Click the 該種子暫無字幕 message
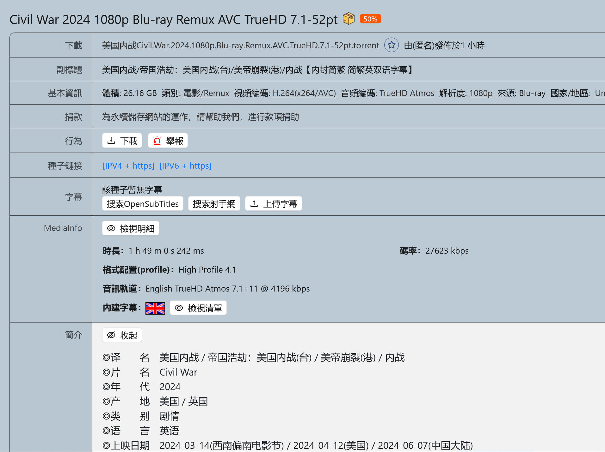This screenshot has width=605, height=452. click(x=132, y=190)
